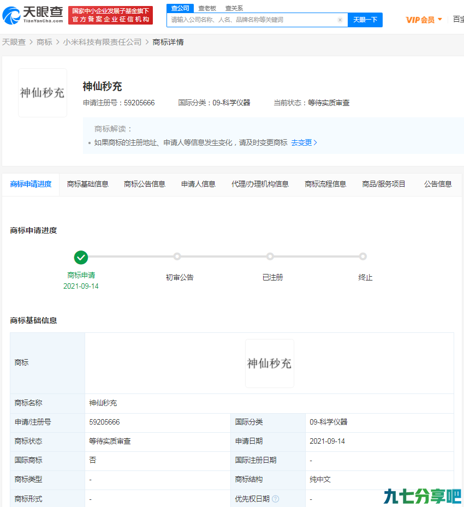Click the 国际商标 value 否 cell

[158, 460]
